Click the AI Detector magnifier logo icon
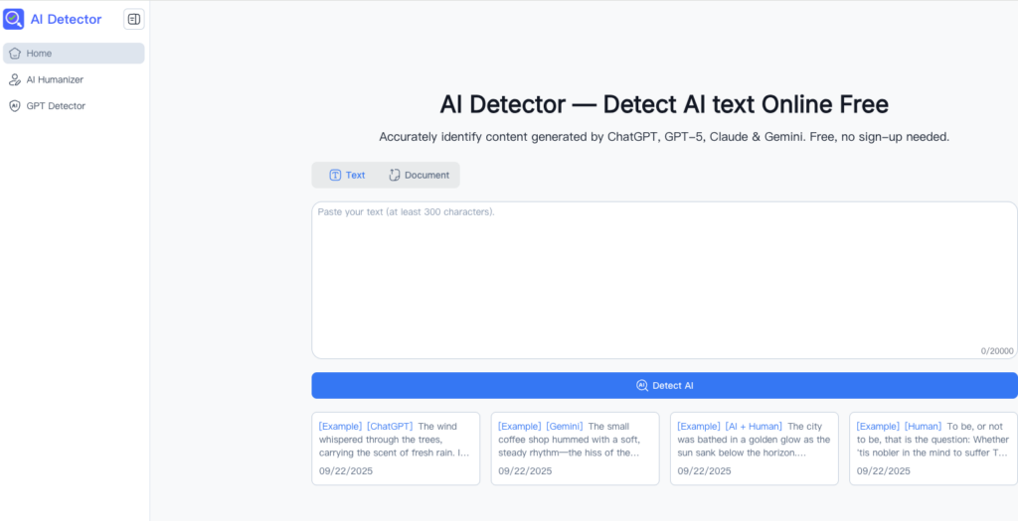 coord(14,20)
